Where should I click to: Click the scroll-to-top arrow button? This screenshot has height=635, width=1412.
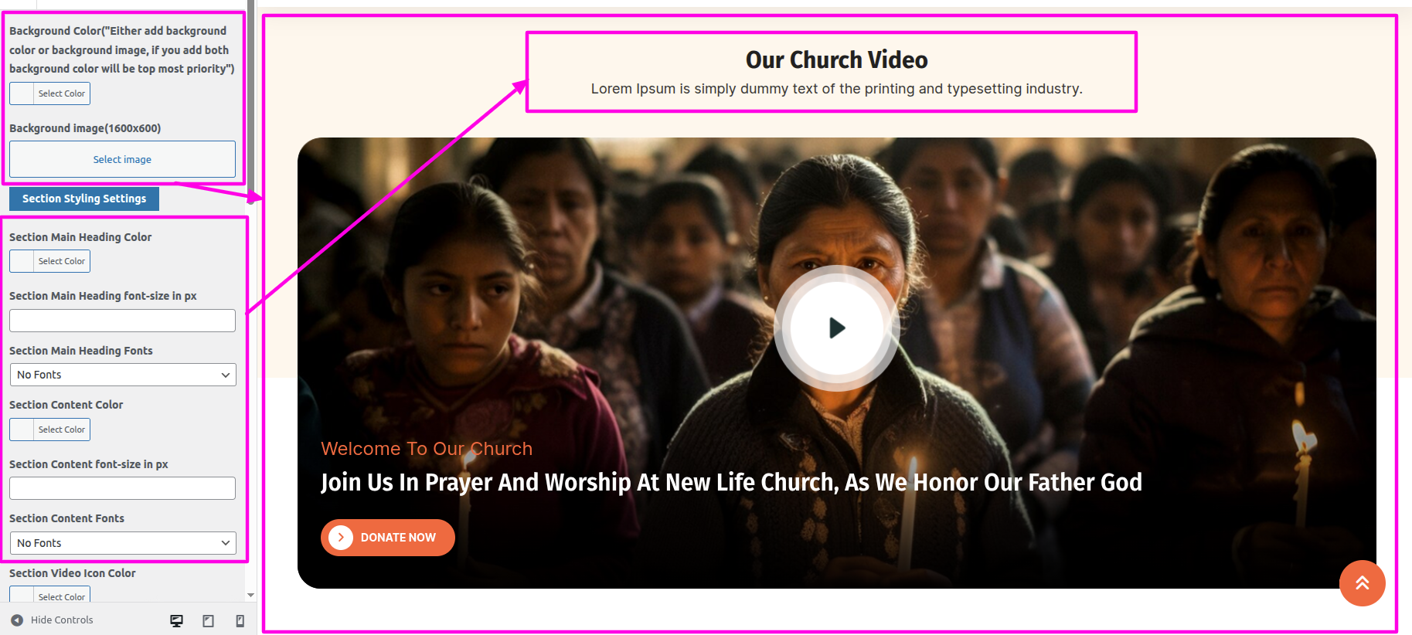coord(1362,583)
